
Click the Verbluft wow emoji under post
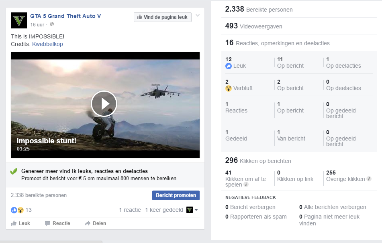click(21, 210)
